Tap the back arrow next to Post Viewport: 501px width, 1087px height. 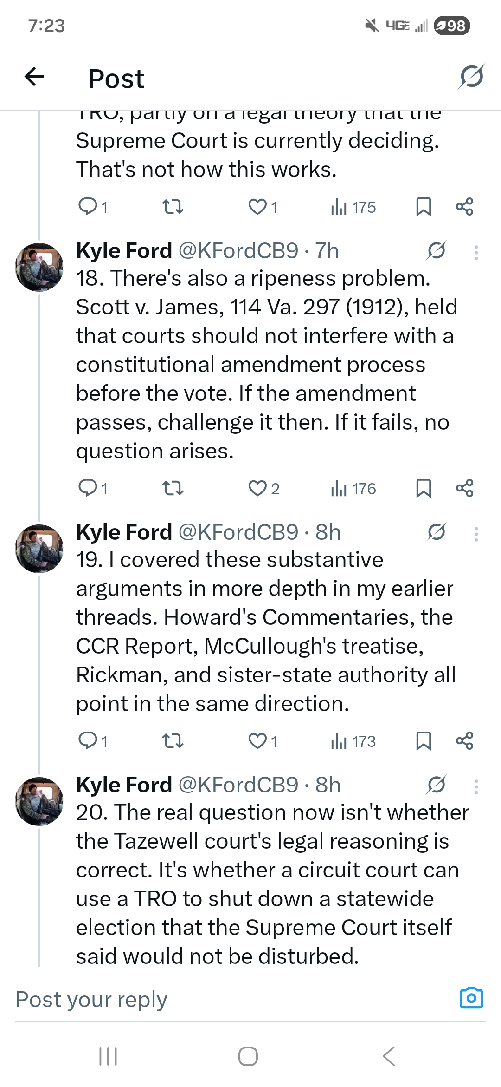34,77
